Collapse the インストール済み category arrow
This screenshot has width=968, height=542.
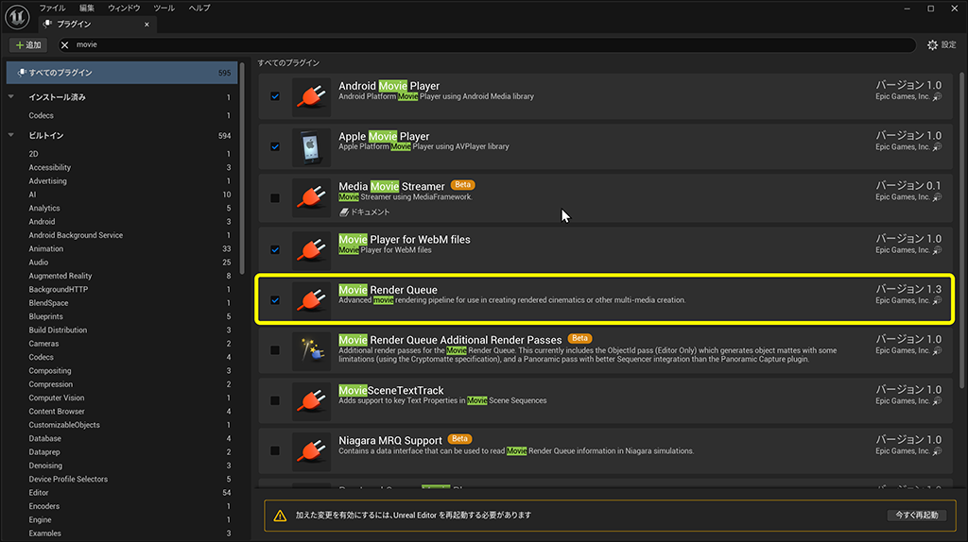[11, 97]
